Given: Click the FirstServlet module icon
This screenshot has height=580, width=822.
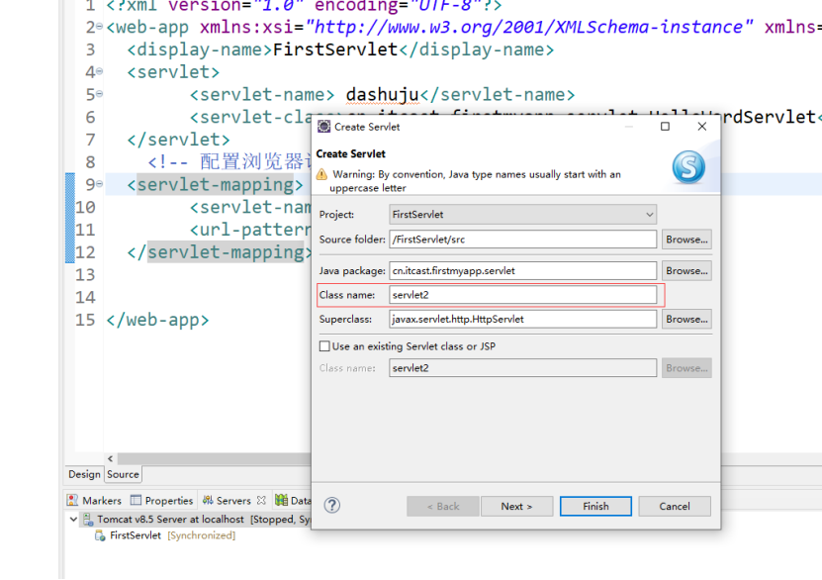Looking at the screenshot, I should [100, 535].
